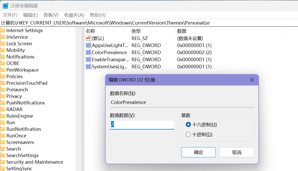Open the 查看(V) view menu
This screenshot has width=298, height=171.
pos(51,15)
